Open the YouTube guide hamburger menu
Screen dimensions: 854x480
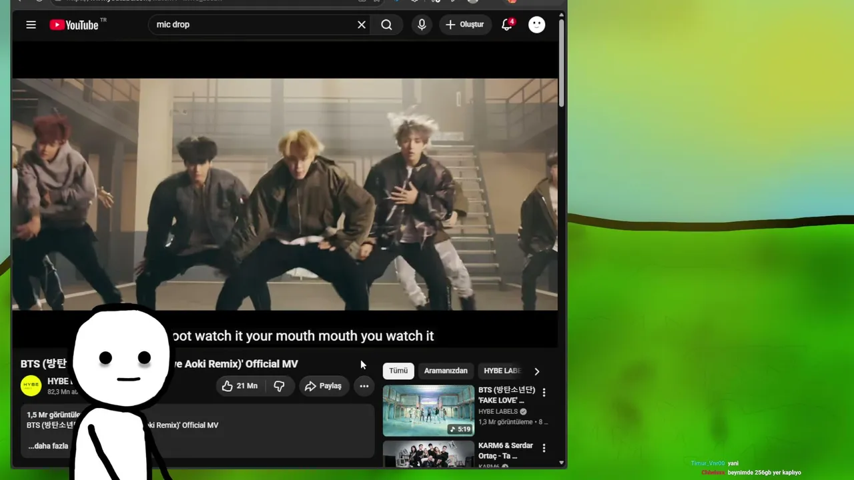[31, 25]
